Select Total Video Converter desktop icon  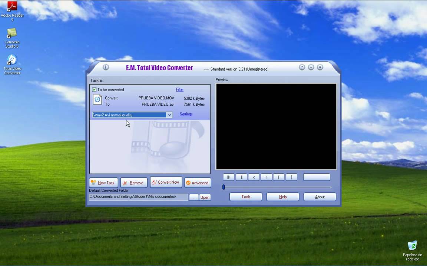[12, 65]
